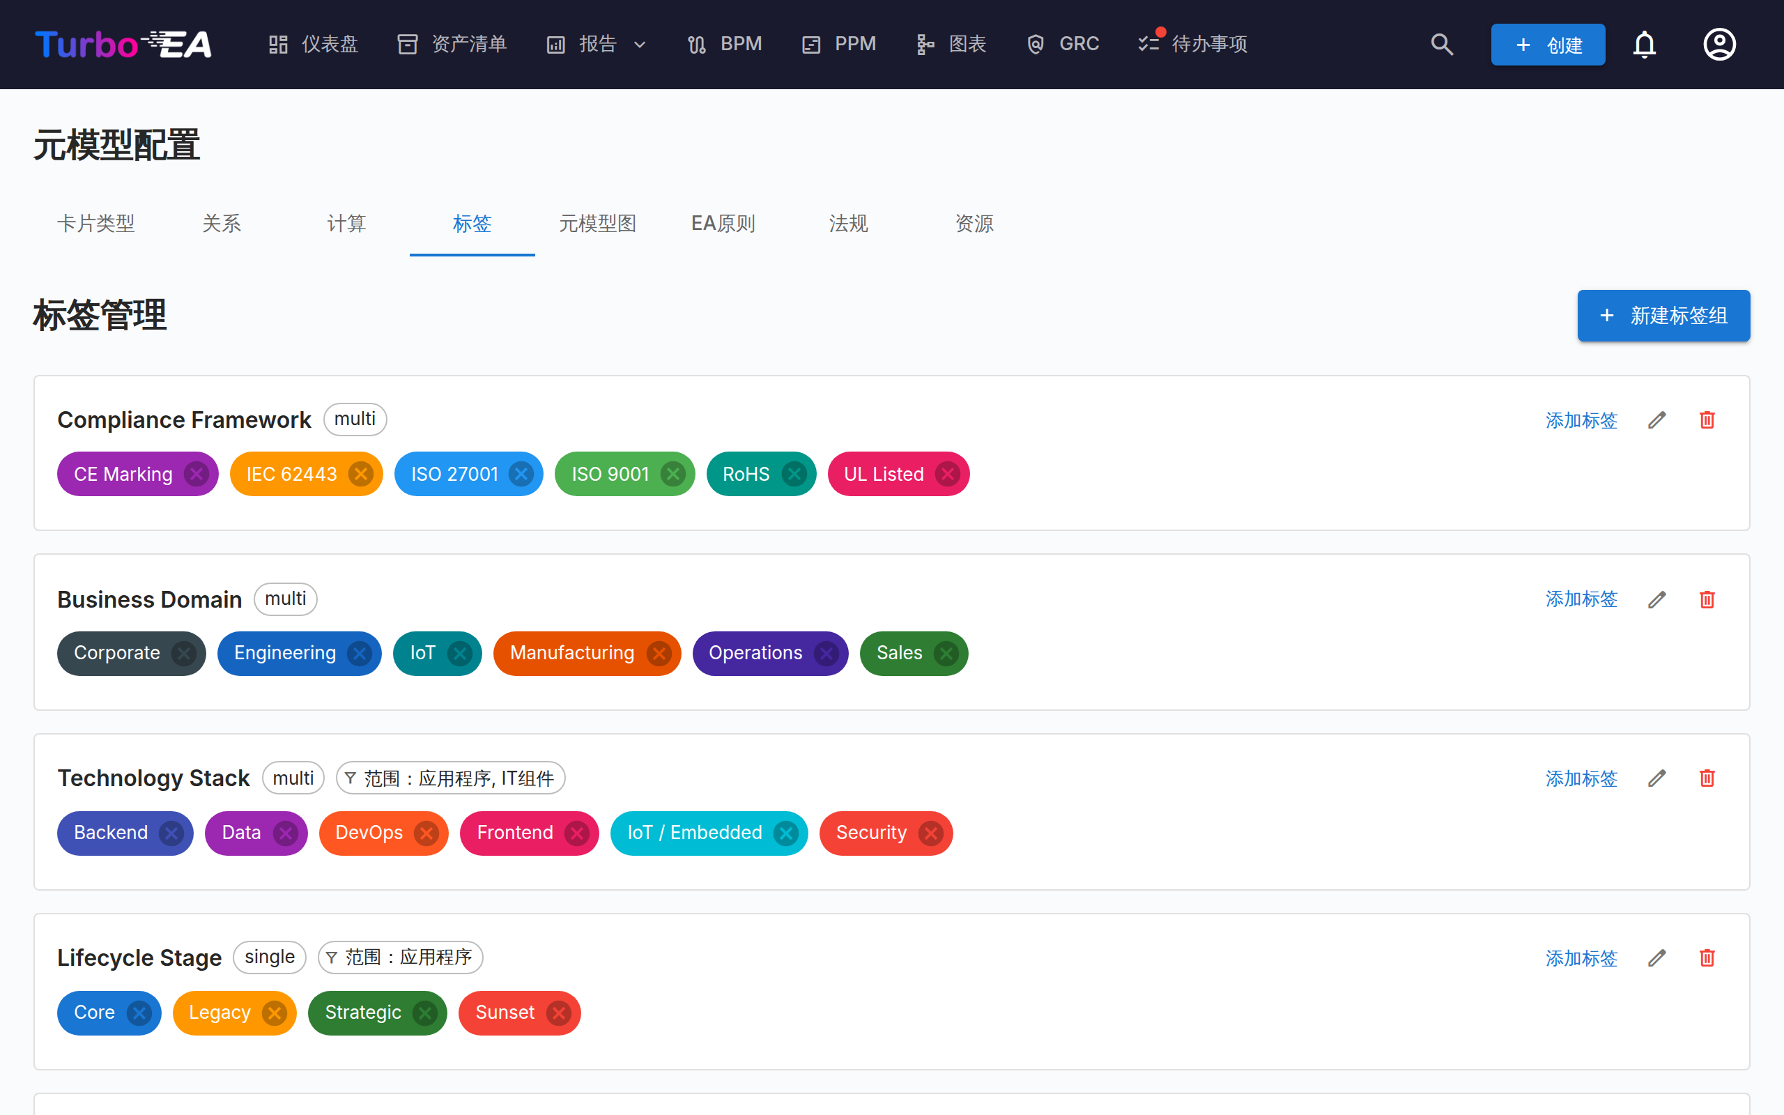Remove the Backend tag
This screenshot has height=1115, width=1784.
pyautogui.click(x=171, y=833)
